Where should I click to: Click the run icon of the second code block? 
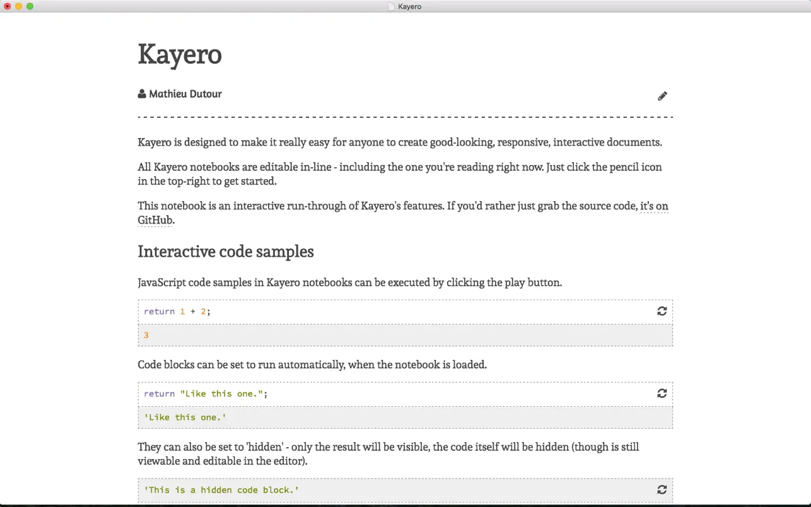(662, 393)
